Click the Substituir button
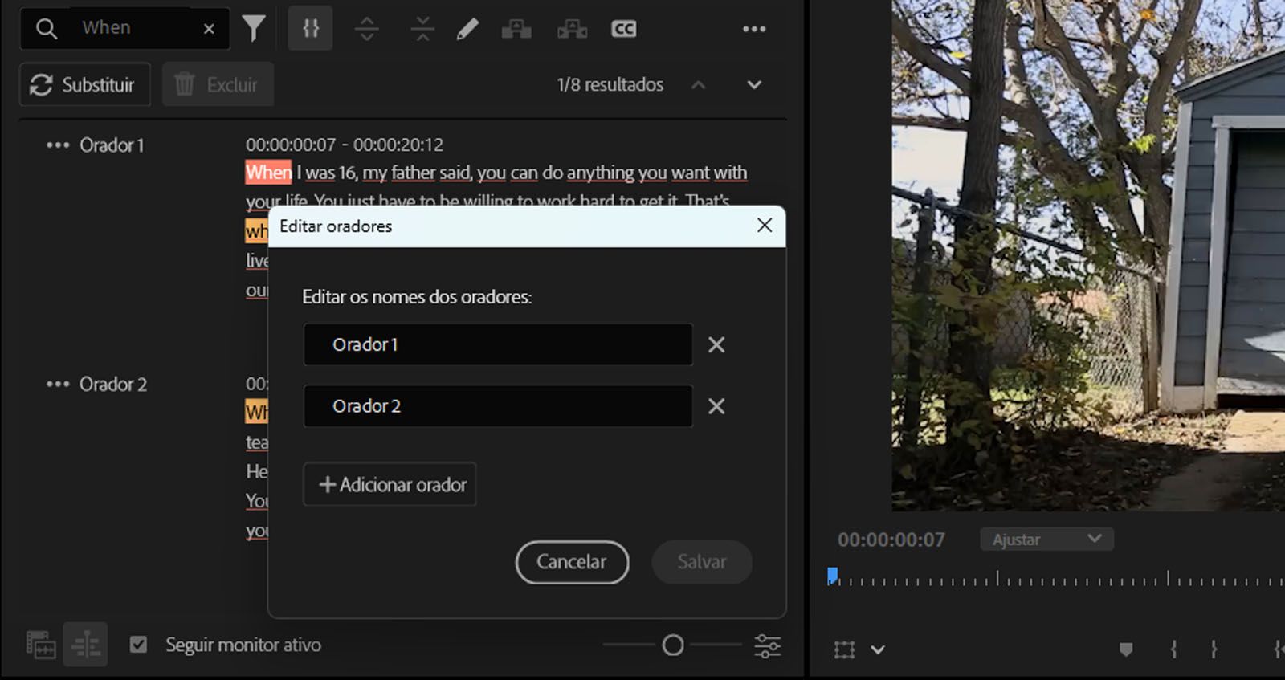Screen dimensions: 1285x680 tap(84, 84)
